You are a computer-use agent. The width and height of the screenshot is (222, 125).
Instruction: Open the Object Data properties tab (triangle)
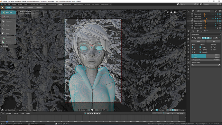188,66
